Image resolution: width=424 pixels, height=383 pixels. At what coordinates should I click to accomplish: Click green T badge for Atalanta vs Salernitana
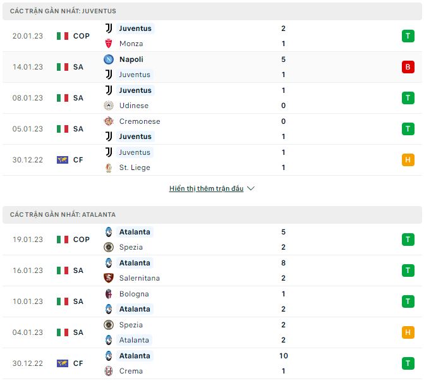(x=408, y=271)
